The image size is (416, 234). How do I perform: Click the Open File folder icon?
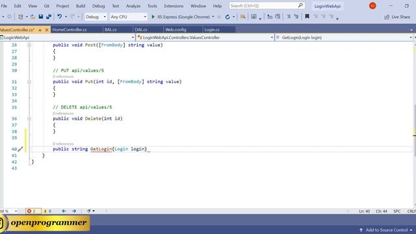pyautogui.click(x=32, y=17)
